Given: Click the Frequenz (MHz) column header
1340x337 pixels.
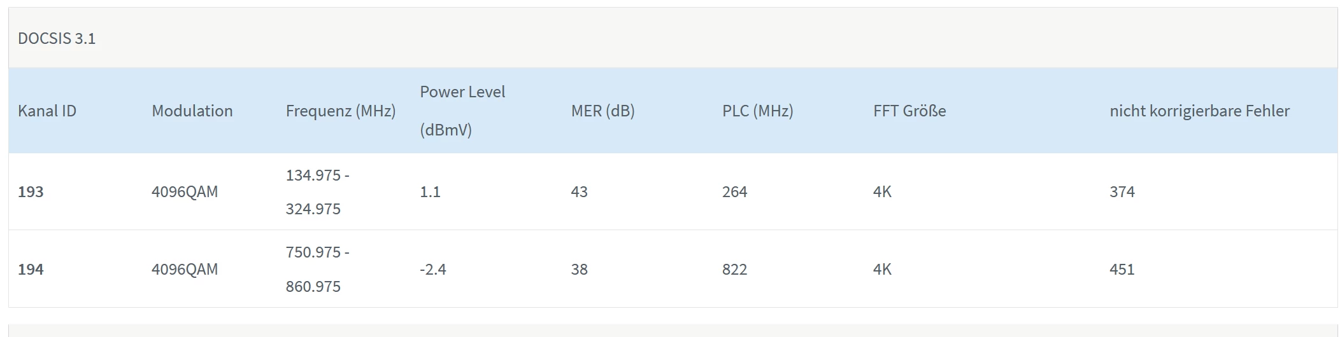Looking at the screenshot, I should (341, 111).
